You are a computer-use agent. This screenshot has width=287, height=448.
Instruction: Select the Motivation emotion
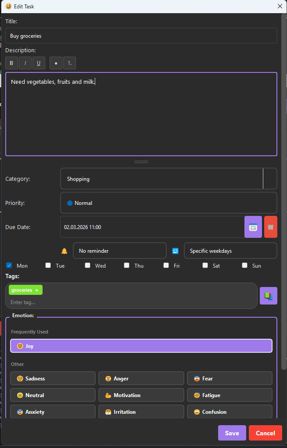coord(141,395)
